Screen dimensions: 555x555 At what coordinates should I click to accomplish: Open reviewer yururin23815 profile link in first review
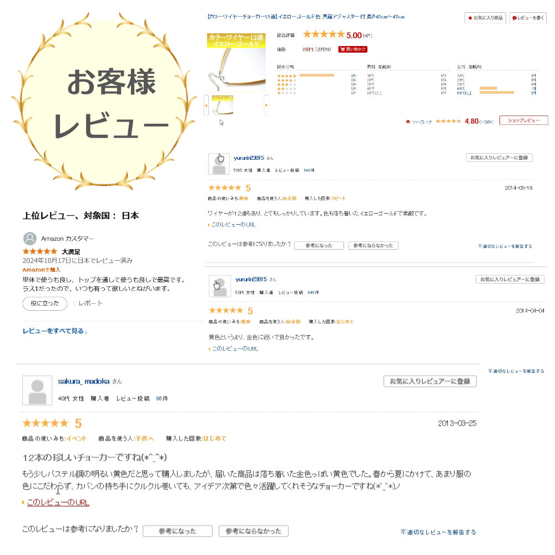pos(249,158)
